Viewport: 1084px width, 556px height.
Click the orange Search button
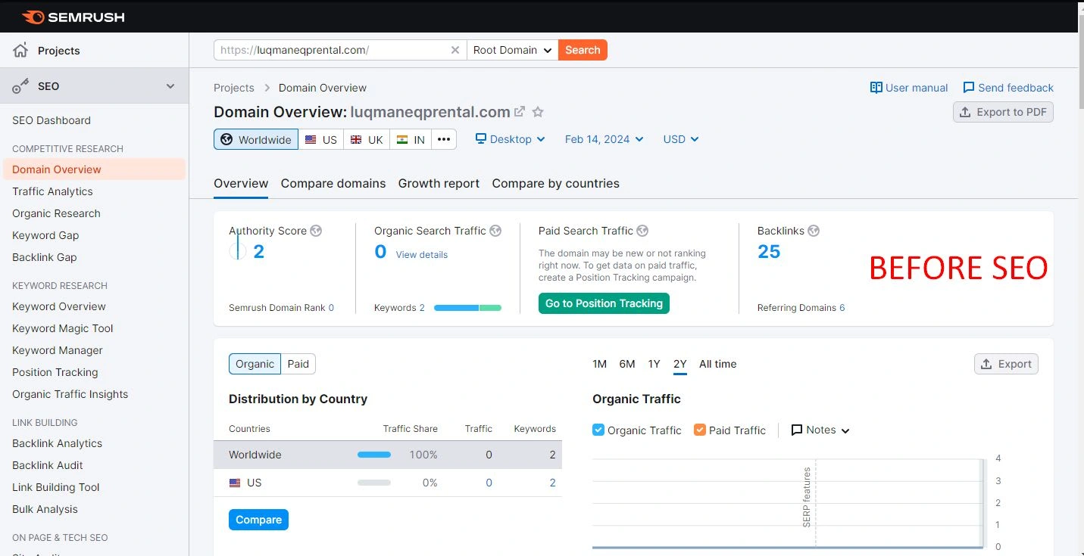(x=583, y=50)
